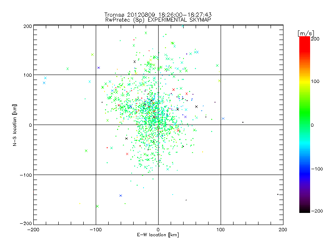This screenshot has height=250, width=333.
Task: Click the '[m/s]' colorbar unit label
Action: tap(306, 33)
